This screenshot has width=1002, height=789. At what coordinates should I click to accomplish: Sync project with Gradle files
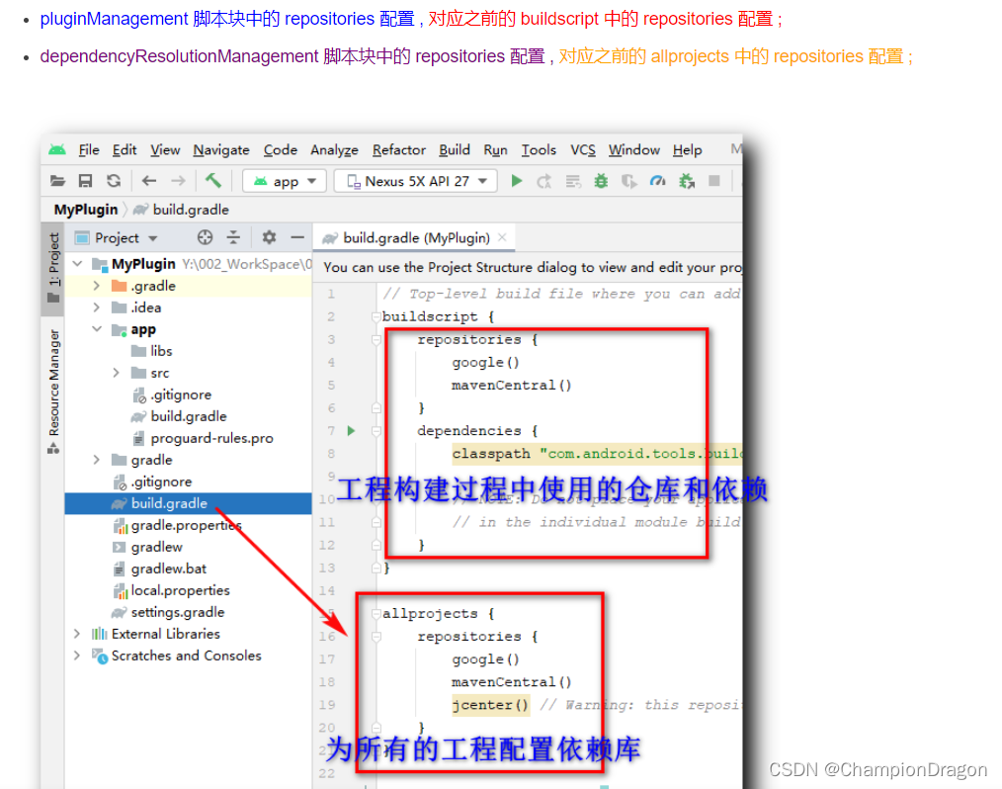click(x=113, y=181)
